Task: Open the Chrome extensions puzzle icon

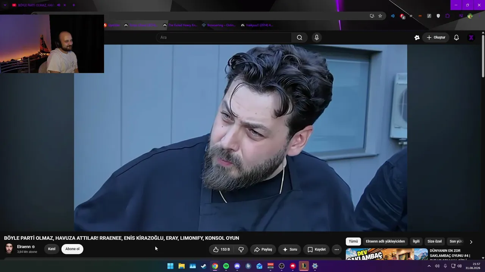Action: 447,16
